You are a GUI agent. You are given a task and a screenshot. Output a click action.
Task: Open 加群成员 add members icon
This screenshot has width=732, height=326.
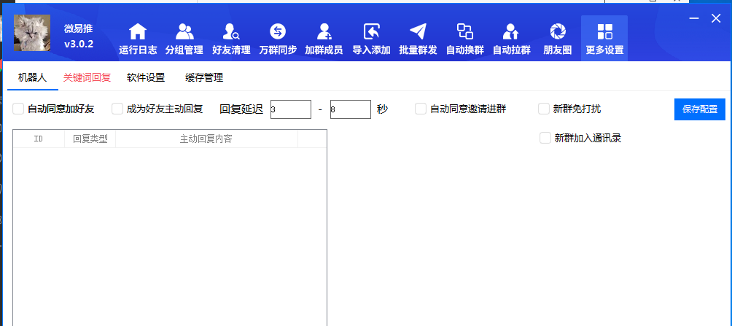coord(324,32)
